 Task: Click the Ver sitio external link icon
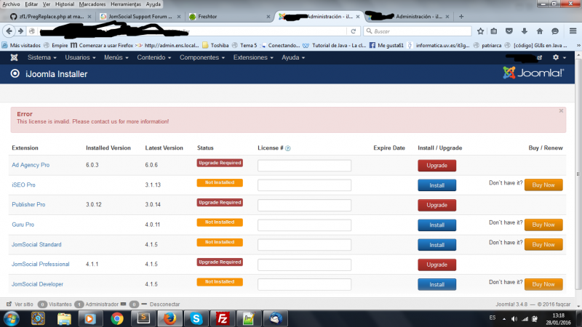coord(9,304)
